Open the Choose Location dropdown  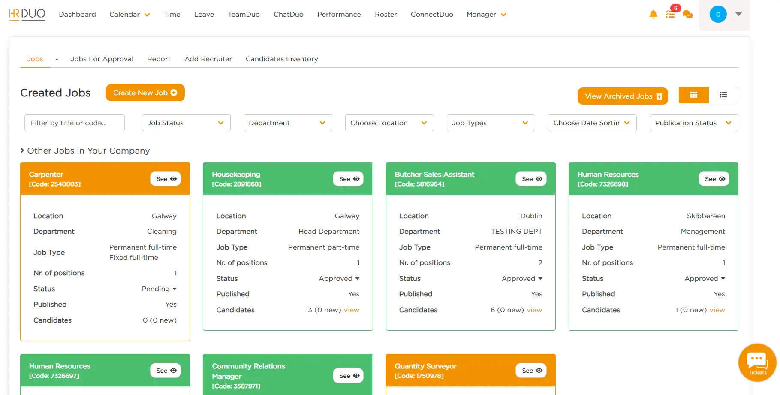[x=389, y=123]
